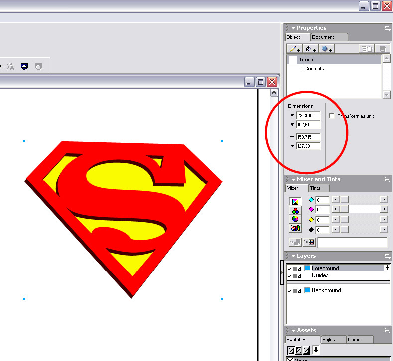Screen dimensions: 393x361
Task: Toggle Foreground layer visibility checkmark
Action: [290, 269]
